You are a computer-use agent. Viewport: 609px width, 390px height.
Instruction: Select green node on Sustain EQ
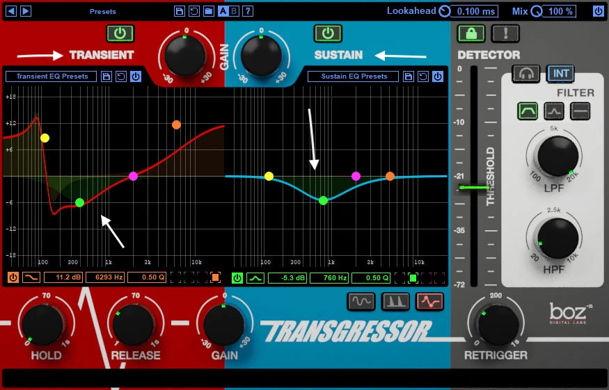click(x=323, y=201)
